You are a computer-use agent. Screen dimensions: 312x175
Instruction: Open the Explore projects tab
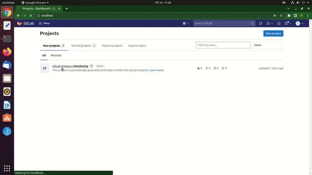tap(112, 46)
